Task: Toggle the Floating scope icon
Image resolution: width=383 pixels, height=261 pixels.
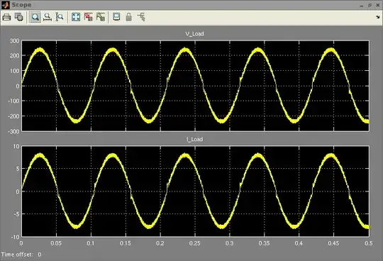Action: [116, 17]
